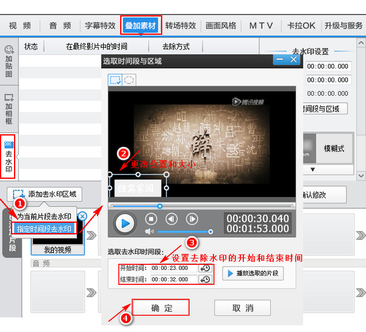Confirm with the 确定 button
Image resolution: width=366 pixels, height=332 pixels.
160,308
